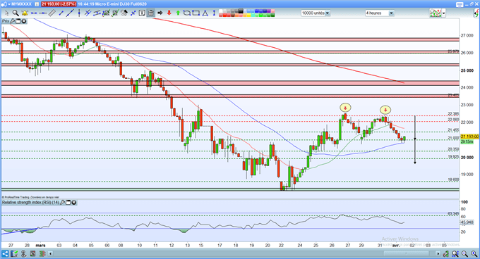This screenshot has width=480, height=259.
Task: Open the 4 heures timeframe dropdown
Action: tap(391, 13)
